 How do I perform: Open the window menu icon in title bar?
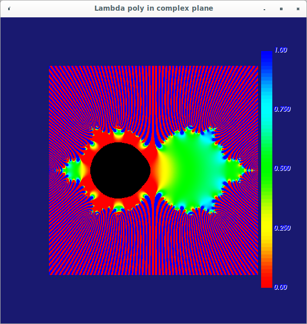pyautogui.click(x=9, y=9)
